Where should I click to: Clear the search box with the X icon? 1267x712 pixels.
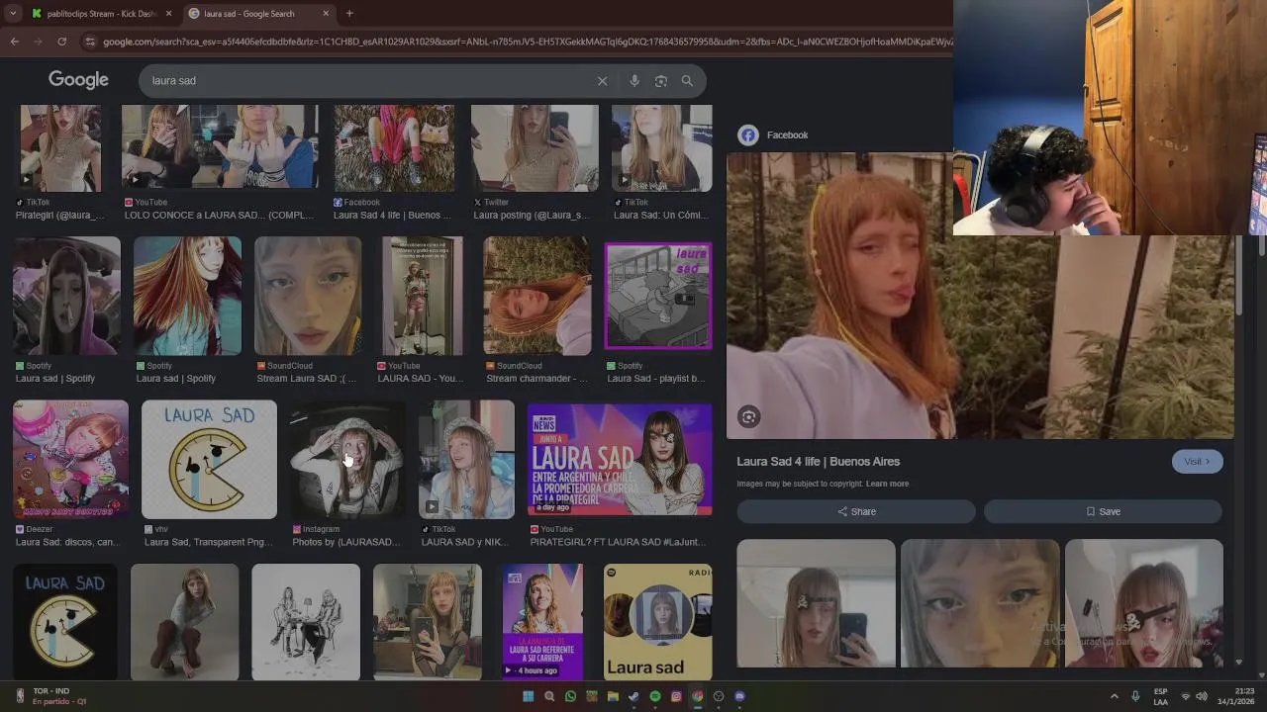(602, 81)
